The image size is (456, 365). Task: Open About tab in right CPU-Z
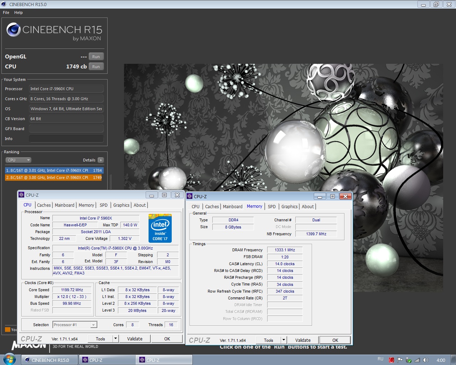[308, 206]
